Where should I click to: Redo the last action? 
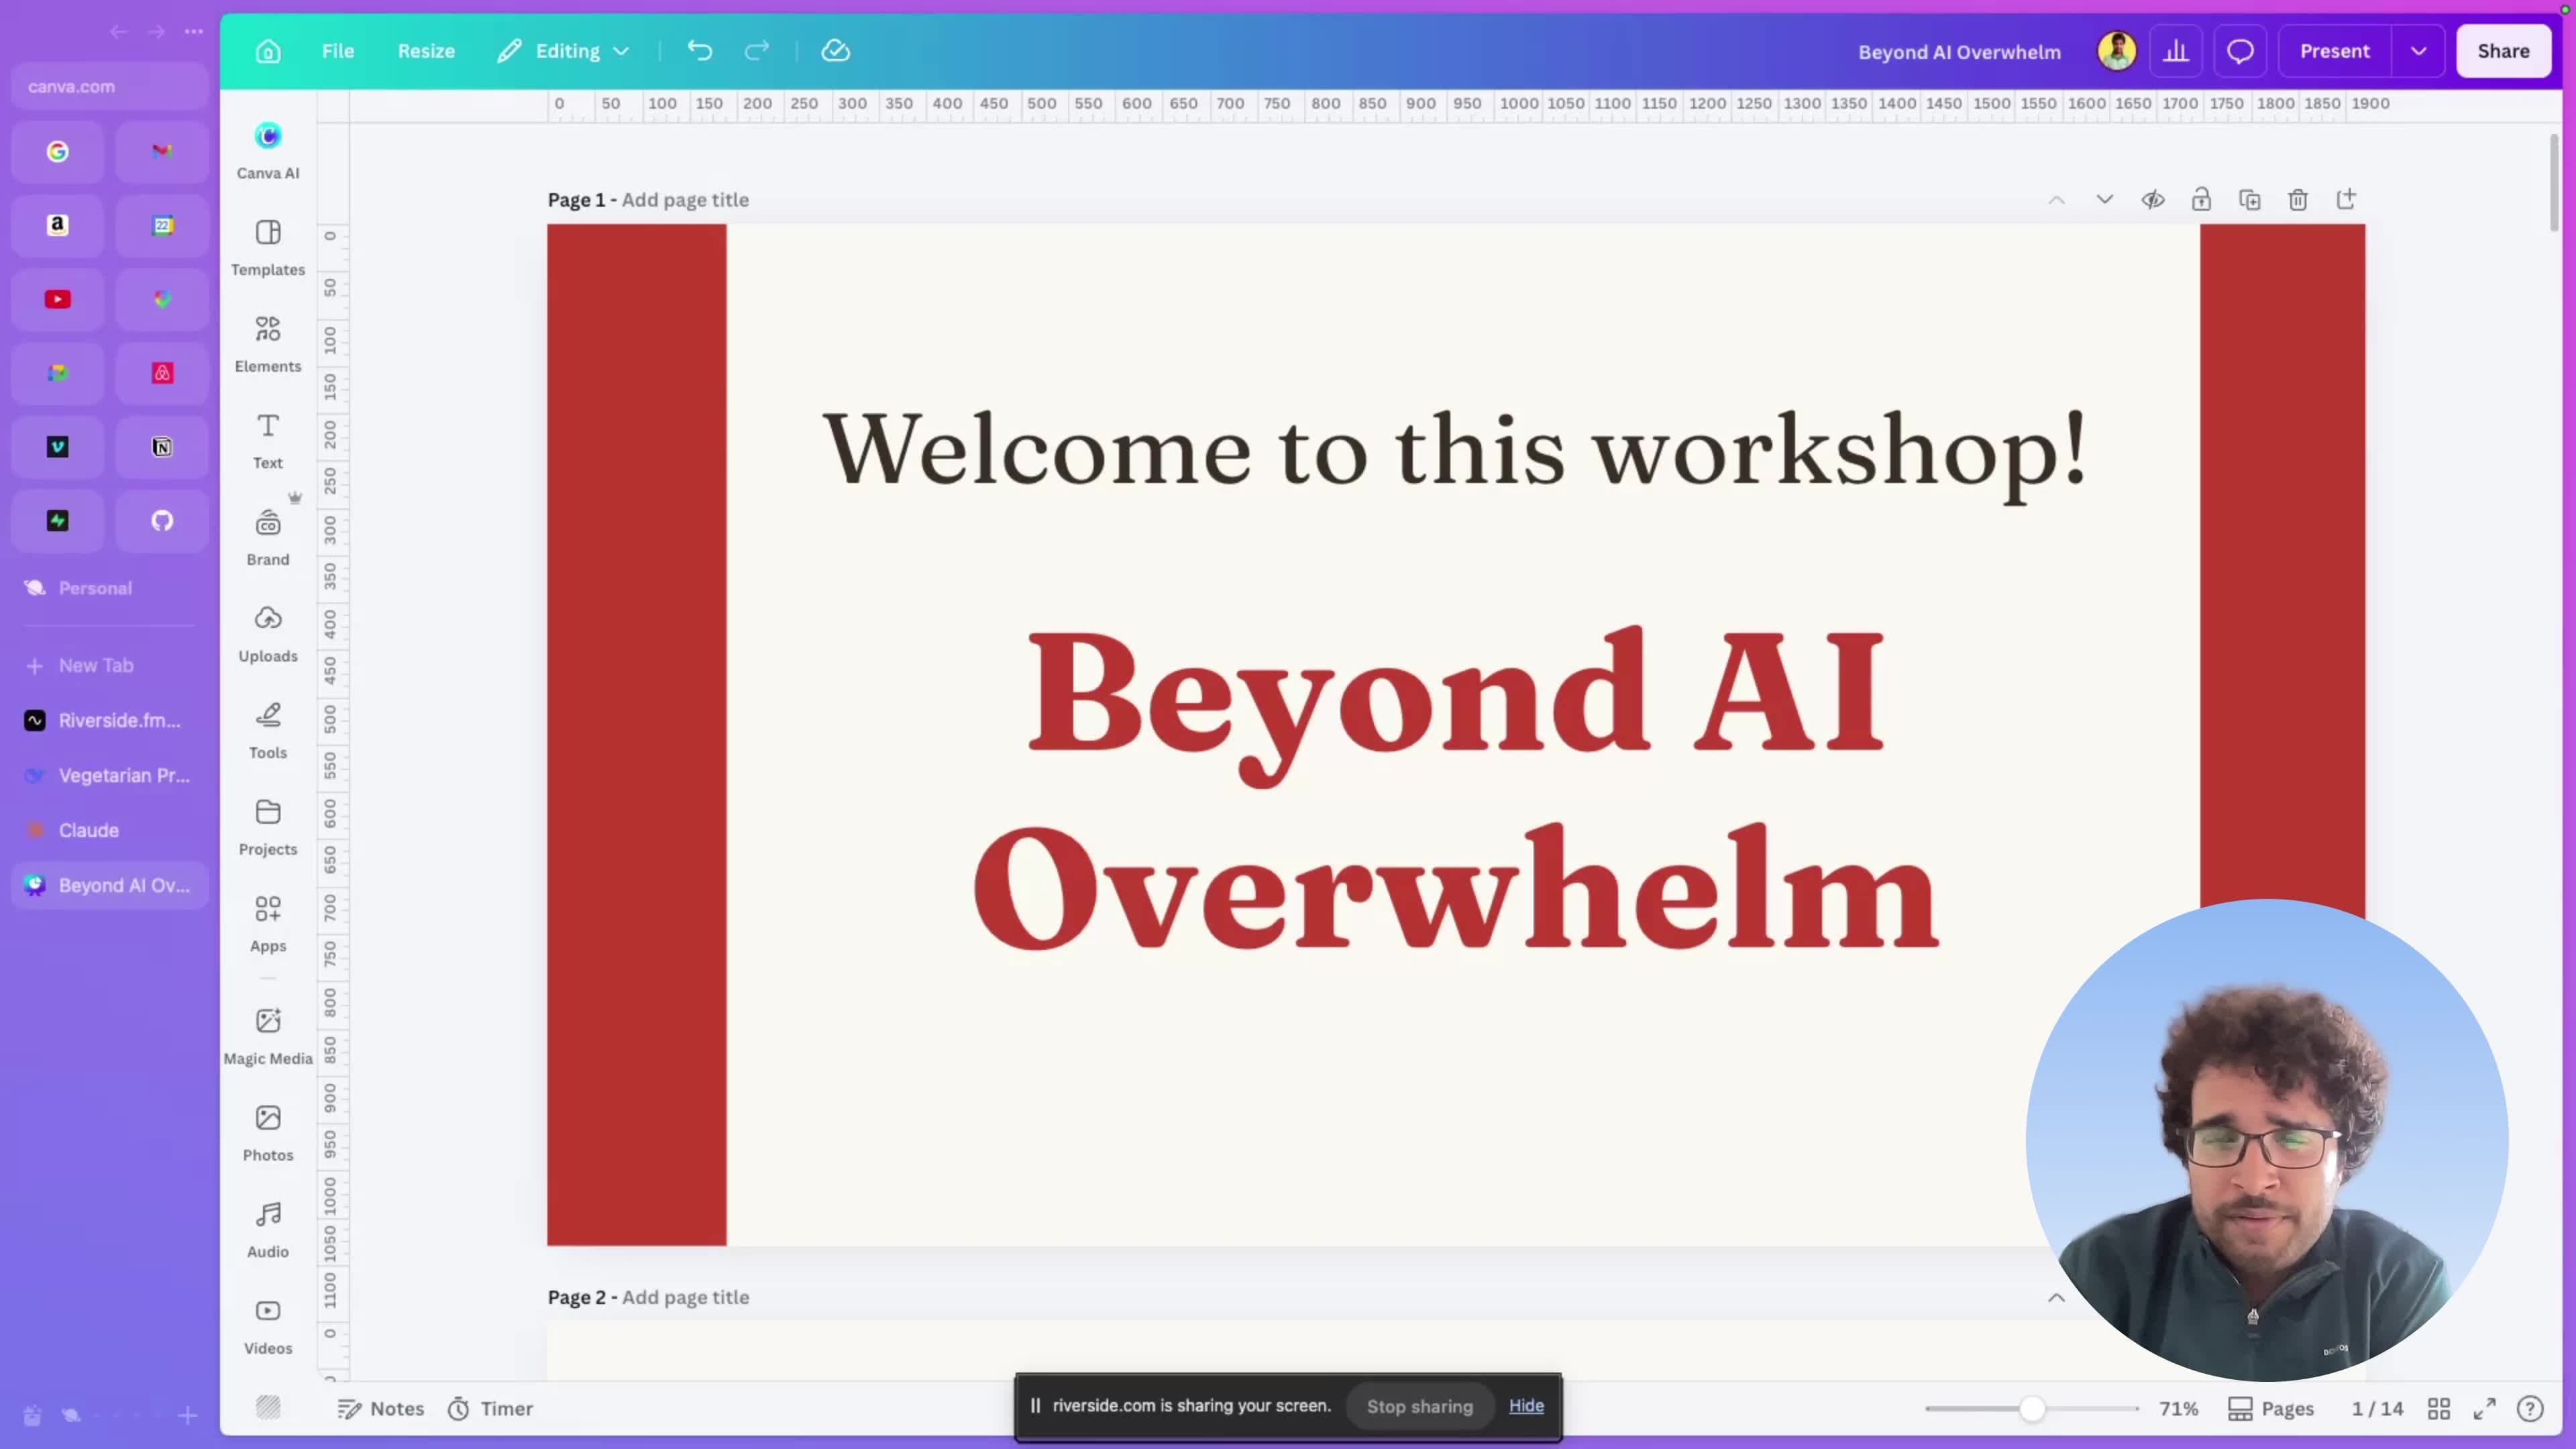tap(757, 51)
